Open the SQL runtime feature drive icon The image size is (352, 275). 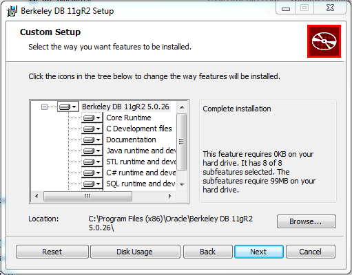[x=92, y=184]
